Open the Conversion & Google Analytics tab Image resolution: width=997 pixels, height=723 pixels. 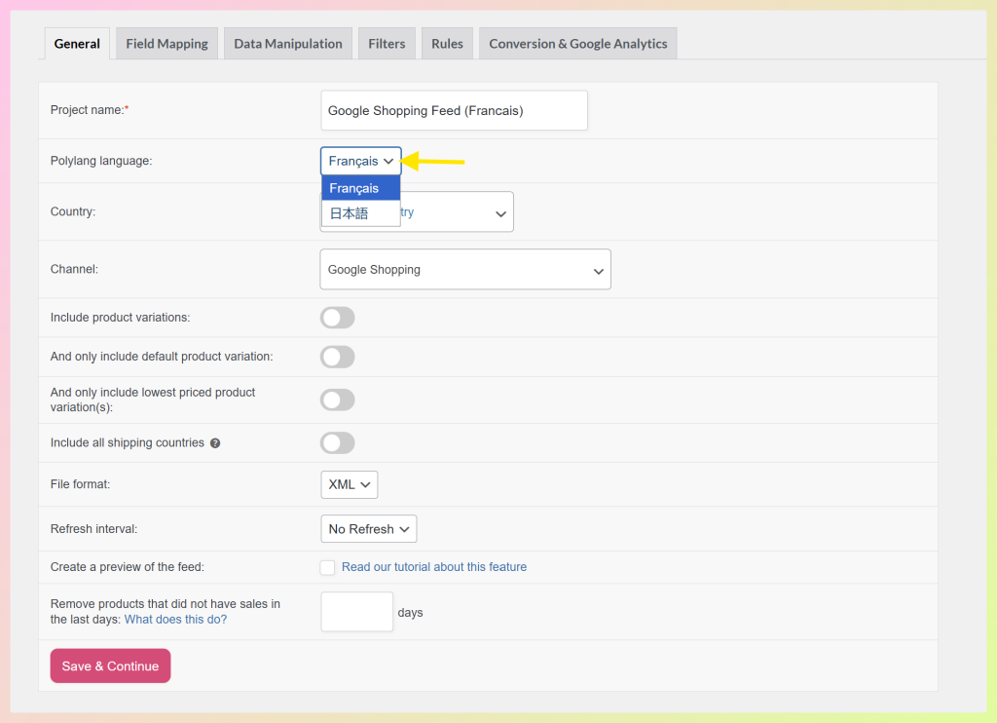pyautogui.click(x=577, y=44)
